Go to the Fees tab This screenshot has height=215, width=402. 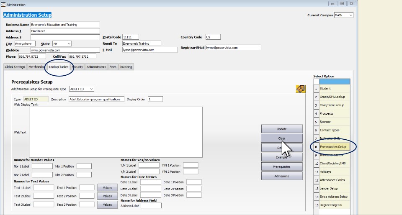point(113,67)
